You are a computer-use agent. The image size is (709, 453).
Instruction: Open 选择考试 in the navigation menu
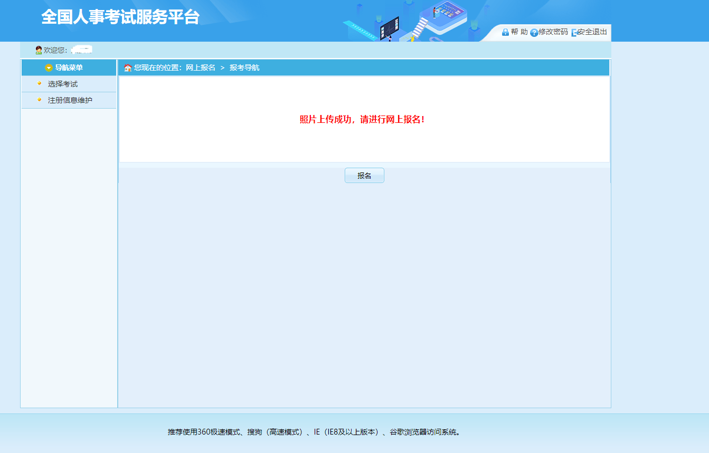63,84
